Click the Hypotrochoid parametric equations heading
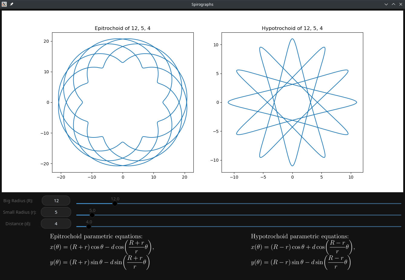 click(300, 236)
